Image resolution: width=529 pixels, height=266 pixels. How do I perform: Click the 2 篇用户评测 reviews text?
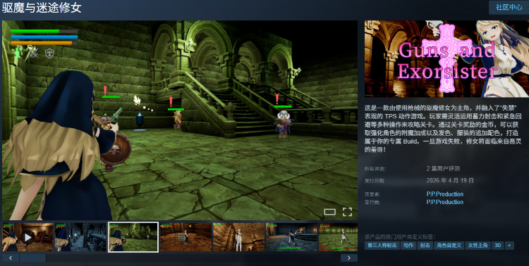point(443,169)
